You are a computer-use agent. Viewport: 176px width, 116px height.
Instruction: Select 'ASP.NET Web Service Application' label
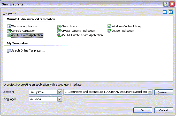click(82, 35)
